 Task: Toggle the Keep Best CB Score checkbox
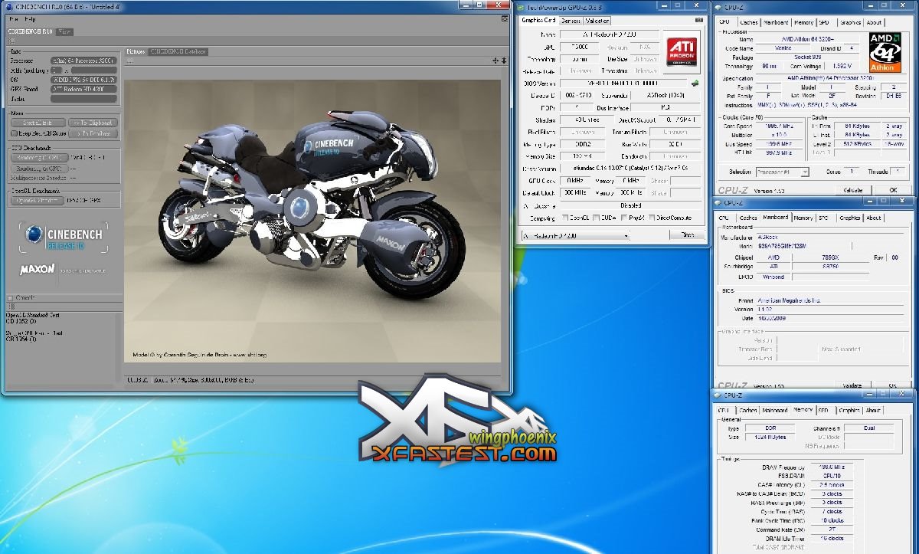[x=15, y=133]
